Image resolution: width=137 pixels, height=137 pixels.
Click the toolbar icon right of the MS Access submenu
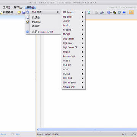(x=89, y=12)
